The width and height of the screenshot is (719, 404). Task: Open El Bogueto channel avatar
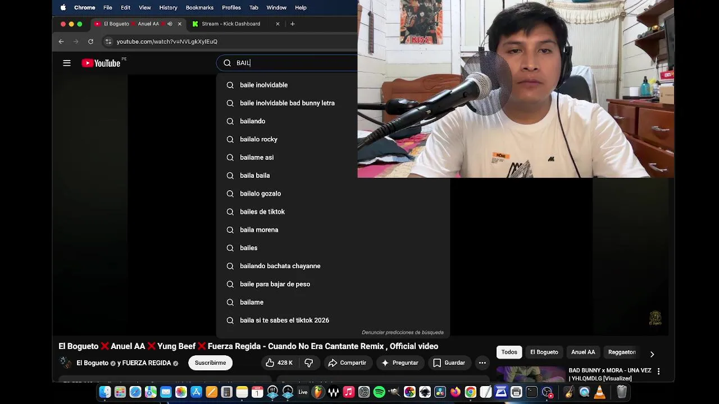(x=66, y=363)
